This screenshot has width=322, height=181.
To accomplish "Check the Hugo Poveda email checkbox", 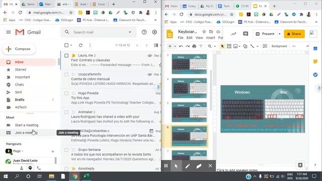I will click(66, 93).
